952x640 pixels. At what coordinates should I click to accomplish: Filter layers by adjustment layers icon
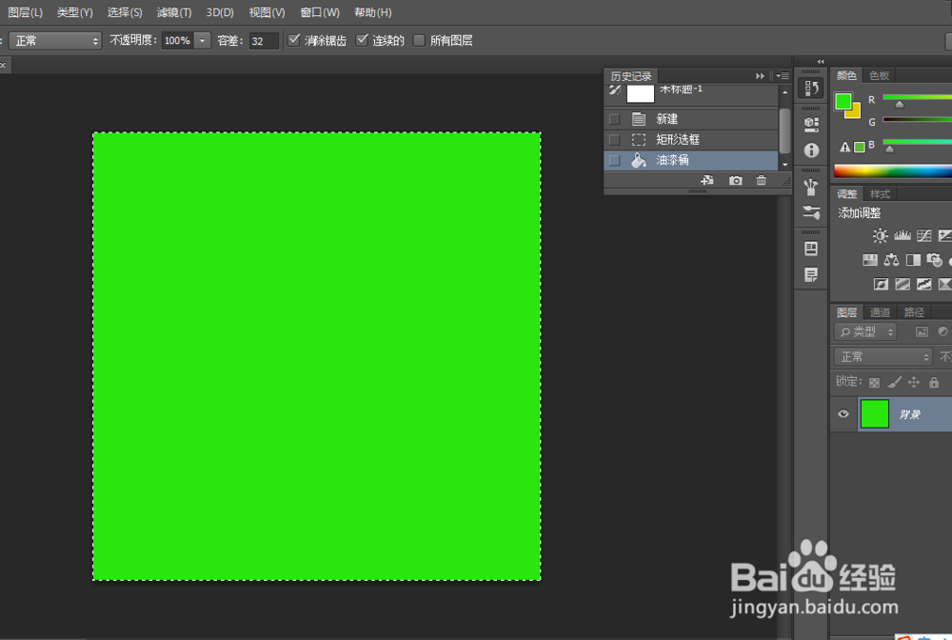tap(942, 331)
